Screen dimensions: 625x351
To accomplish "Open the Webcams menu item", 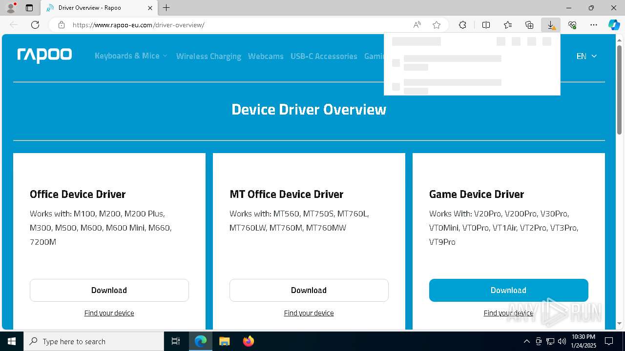I will [266, 56].
